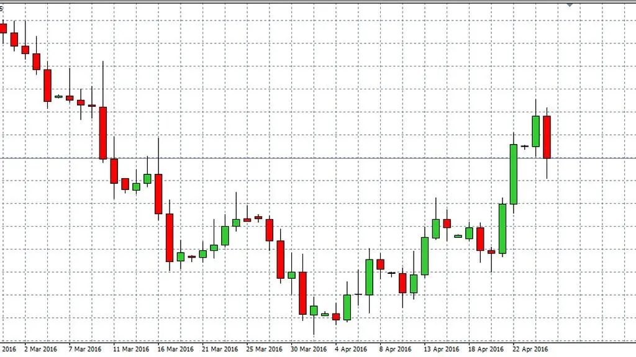This screenshot has height=357, width=636.
Task: Click the "8 Apr 2016" date label
Action: point(396,349)
